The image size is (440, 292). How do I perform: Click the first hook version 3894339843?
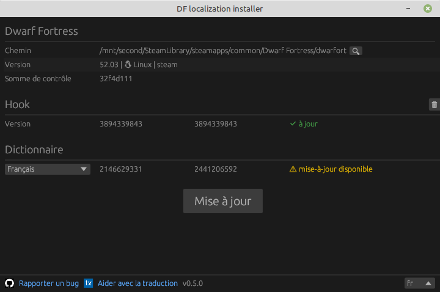121,123
